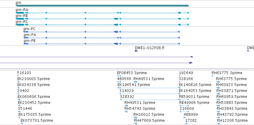This screenshot has height=125, width=254.
Task: Click the RH49531.5prime feature glyph
Action: tap(135, 82)
